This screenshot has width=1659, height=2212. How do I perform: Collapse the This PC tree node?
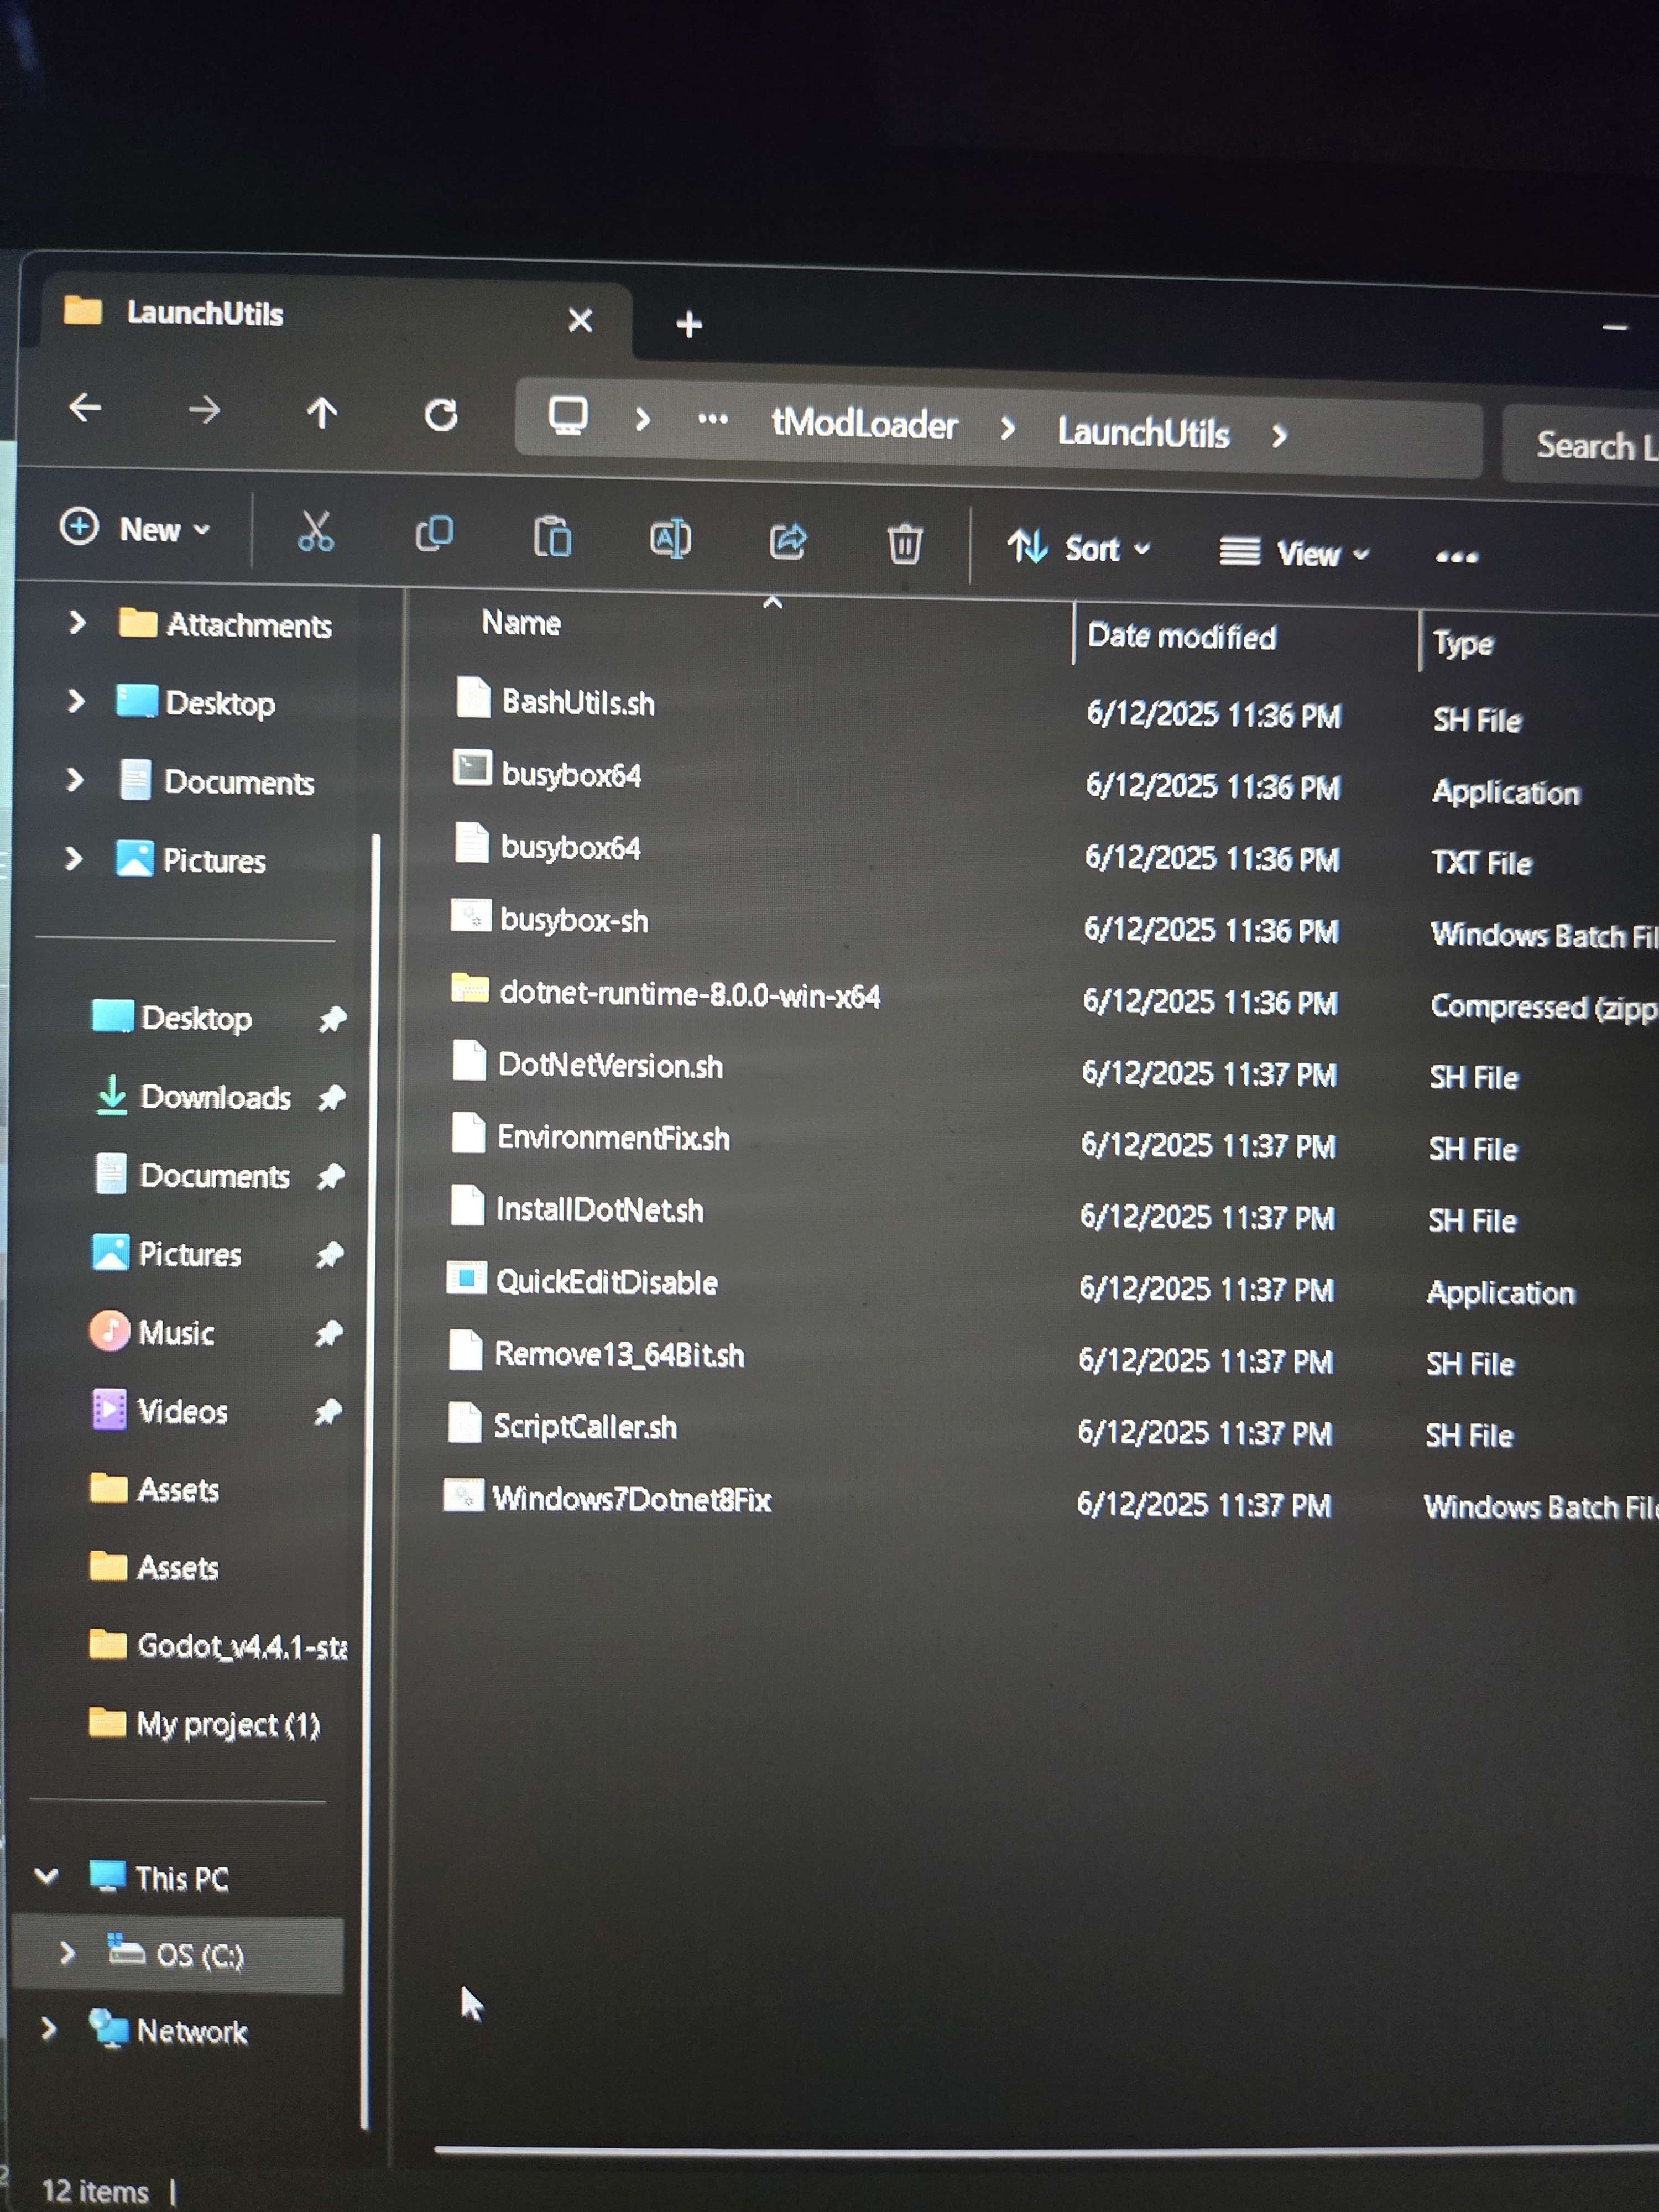[x=46, y=1876]
